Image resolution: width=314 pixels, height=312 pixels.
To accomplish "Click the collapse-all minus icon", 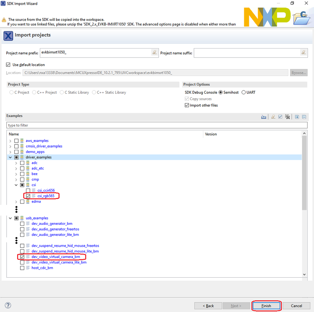I will pyautogui.click(x=304, y=117).
